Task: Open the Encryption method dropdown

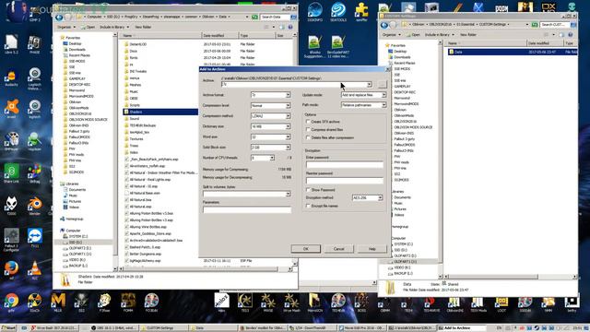Action: [367, 197]
